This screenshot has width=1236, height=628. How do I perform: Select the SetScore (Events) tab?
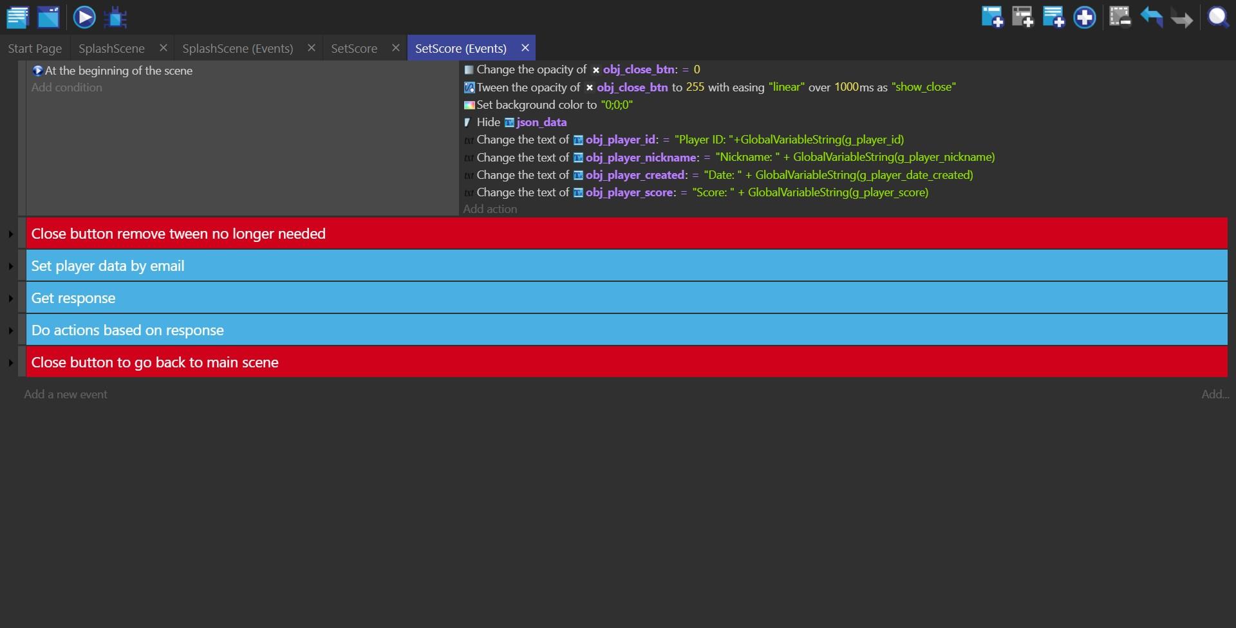461,48
